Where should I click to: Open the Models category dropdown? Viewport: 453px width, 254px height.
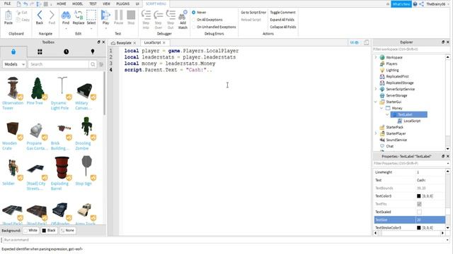point(14,64)
